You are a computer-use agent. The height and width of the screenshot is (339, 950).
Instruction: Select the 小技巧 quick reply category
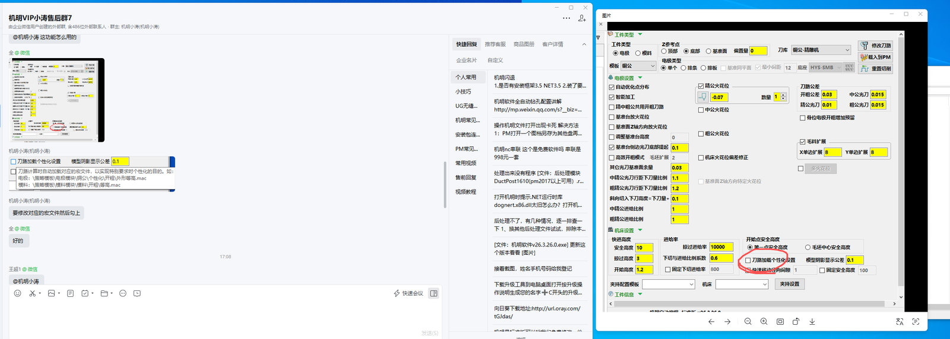point(463,92)
